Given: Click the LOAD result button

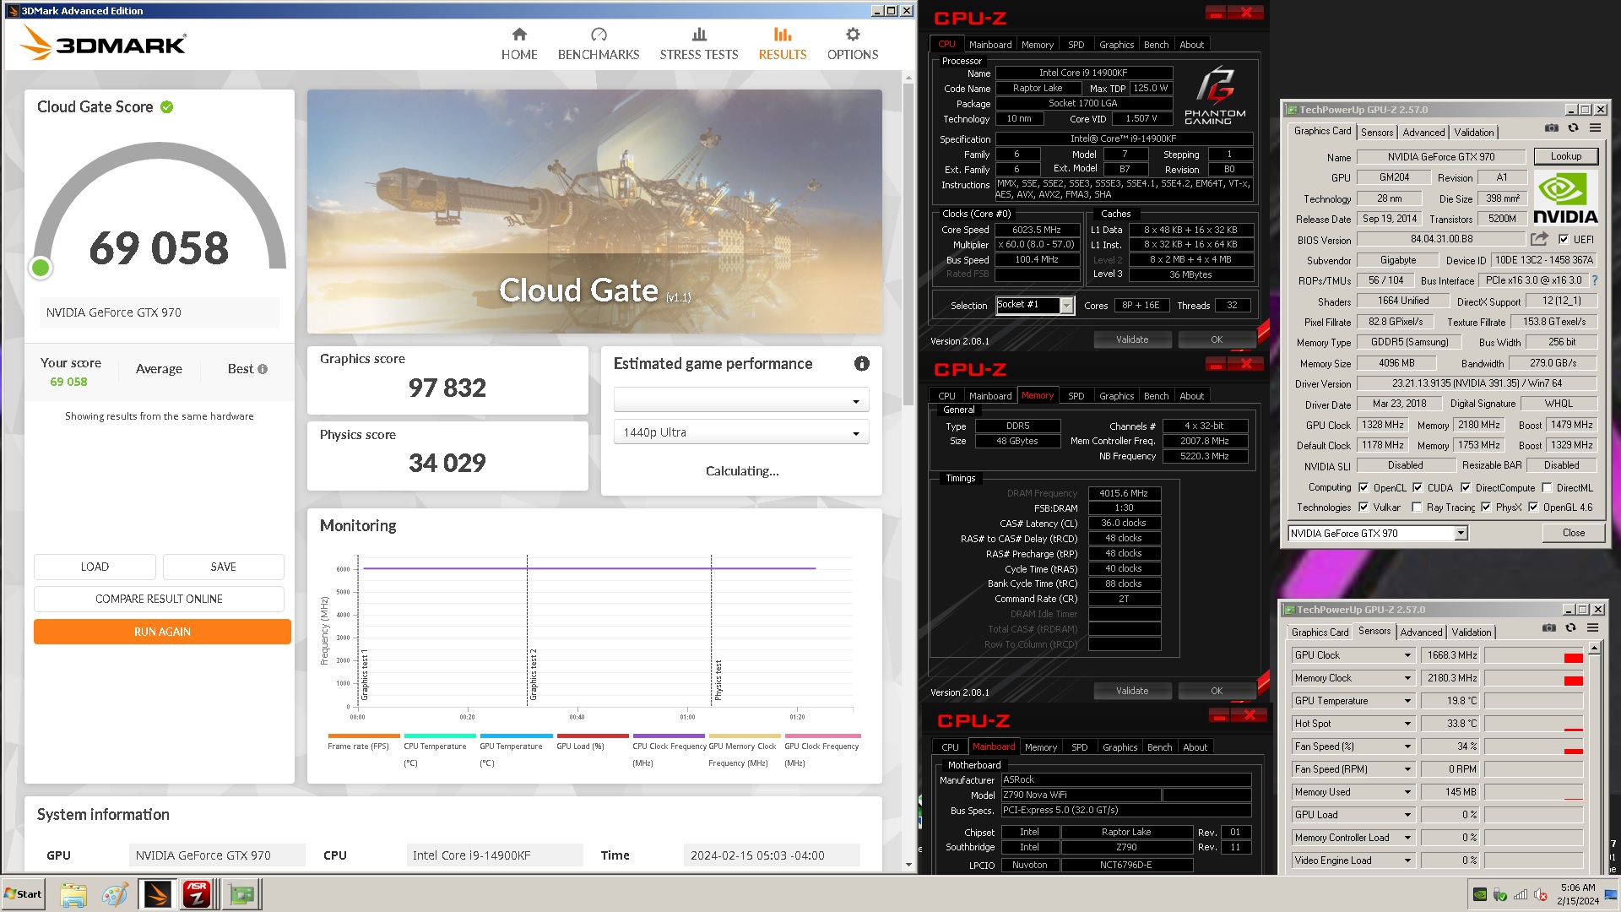Looking at the screenshot, I should (x=95, y=567).
